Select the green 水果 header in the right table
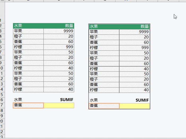186x139 pixels. pyautogui.click(x=104, y=27)
